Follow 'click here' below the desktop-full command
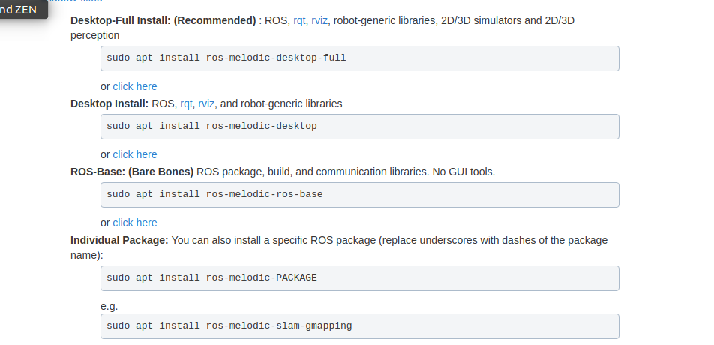The height and width of the screenshot is (345, 714). [x=135, y=86]
